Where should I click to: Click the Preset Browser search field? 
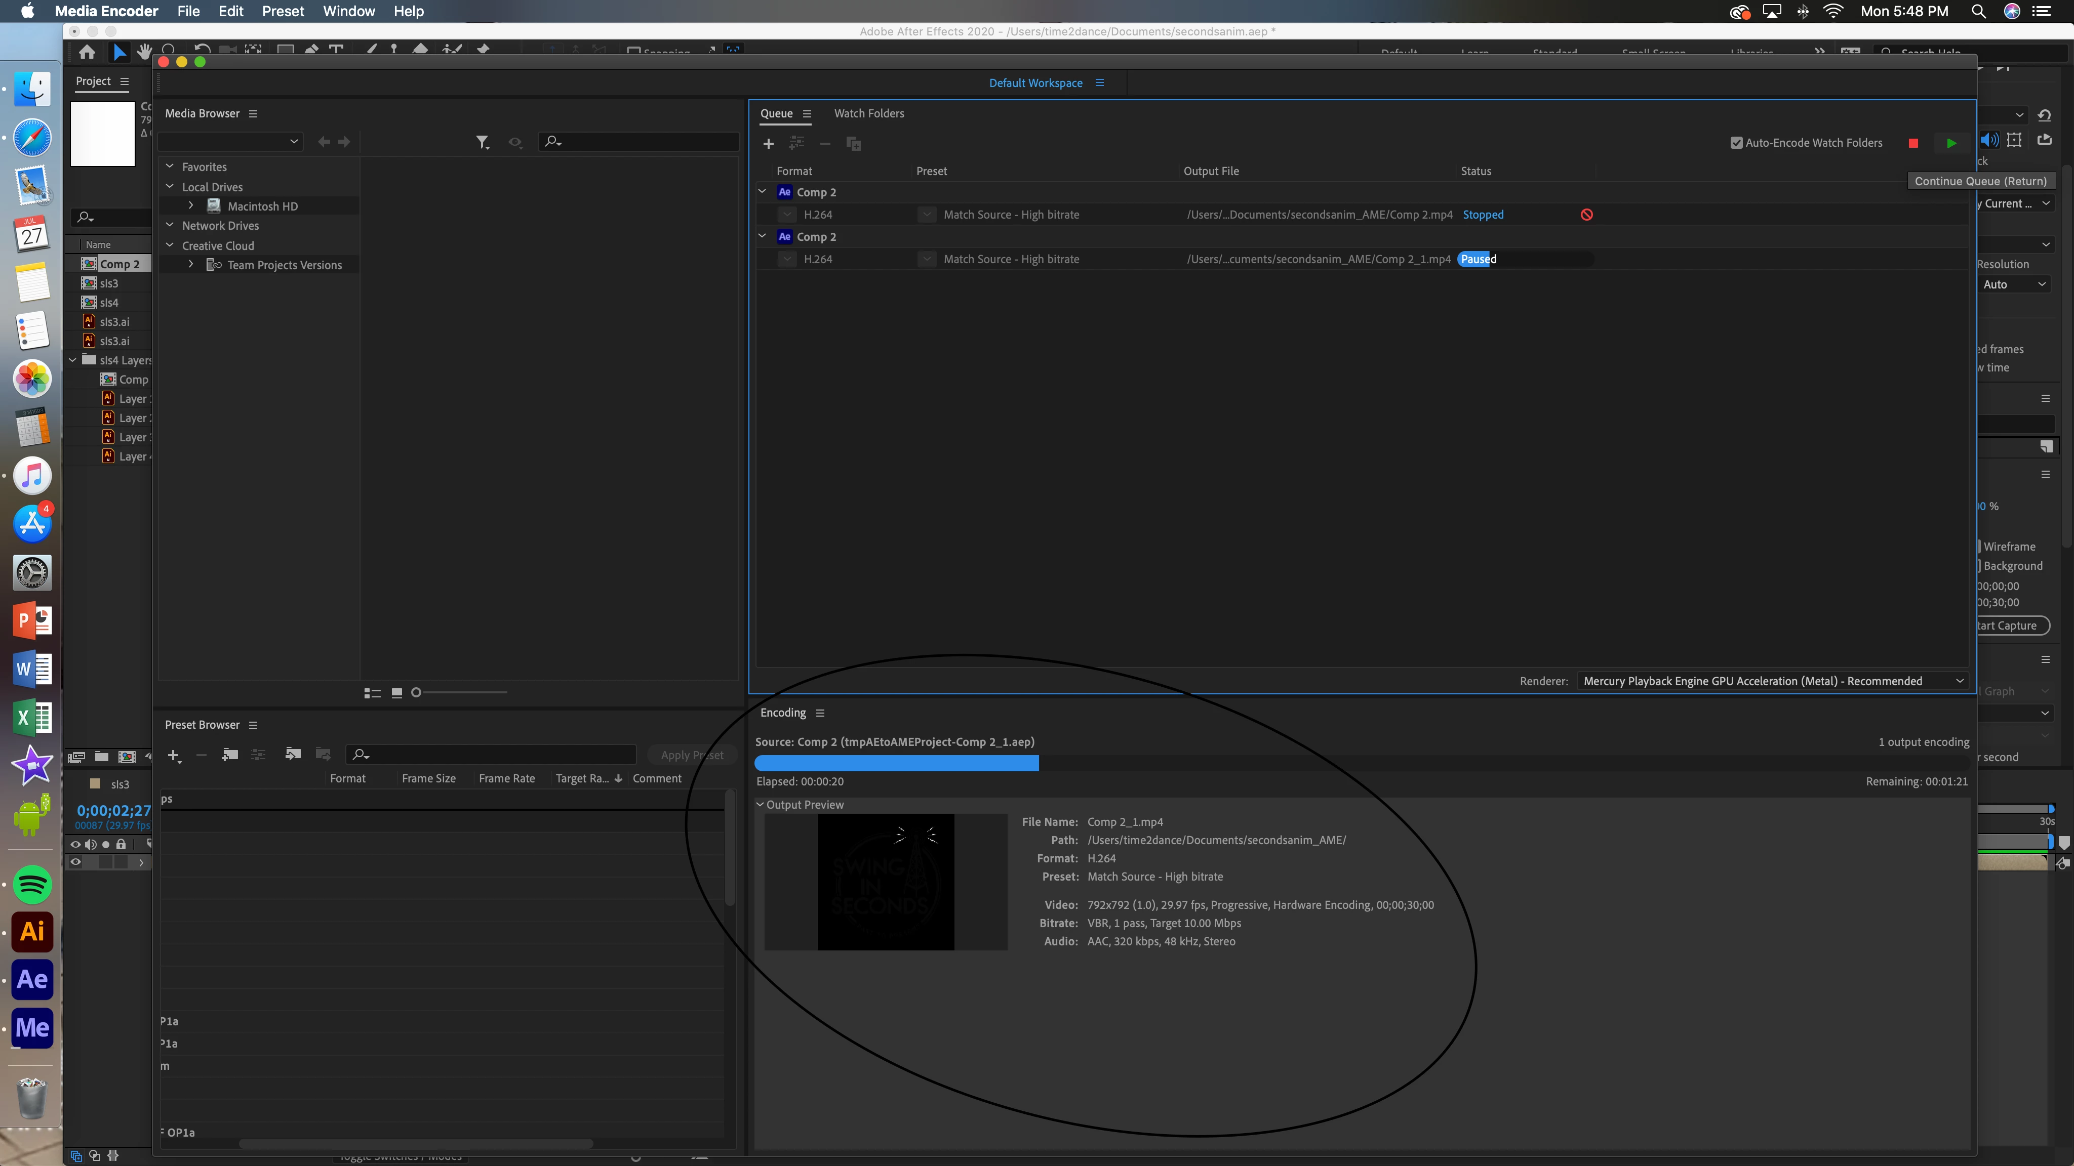tap(499, 755)
